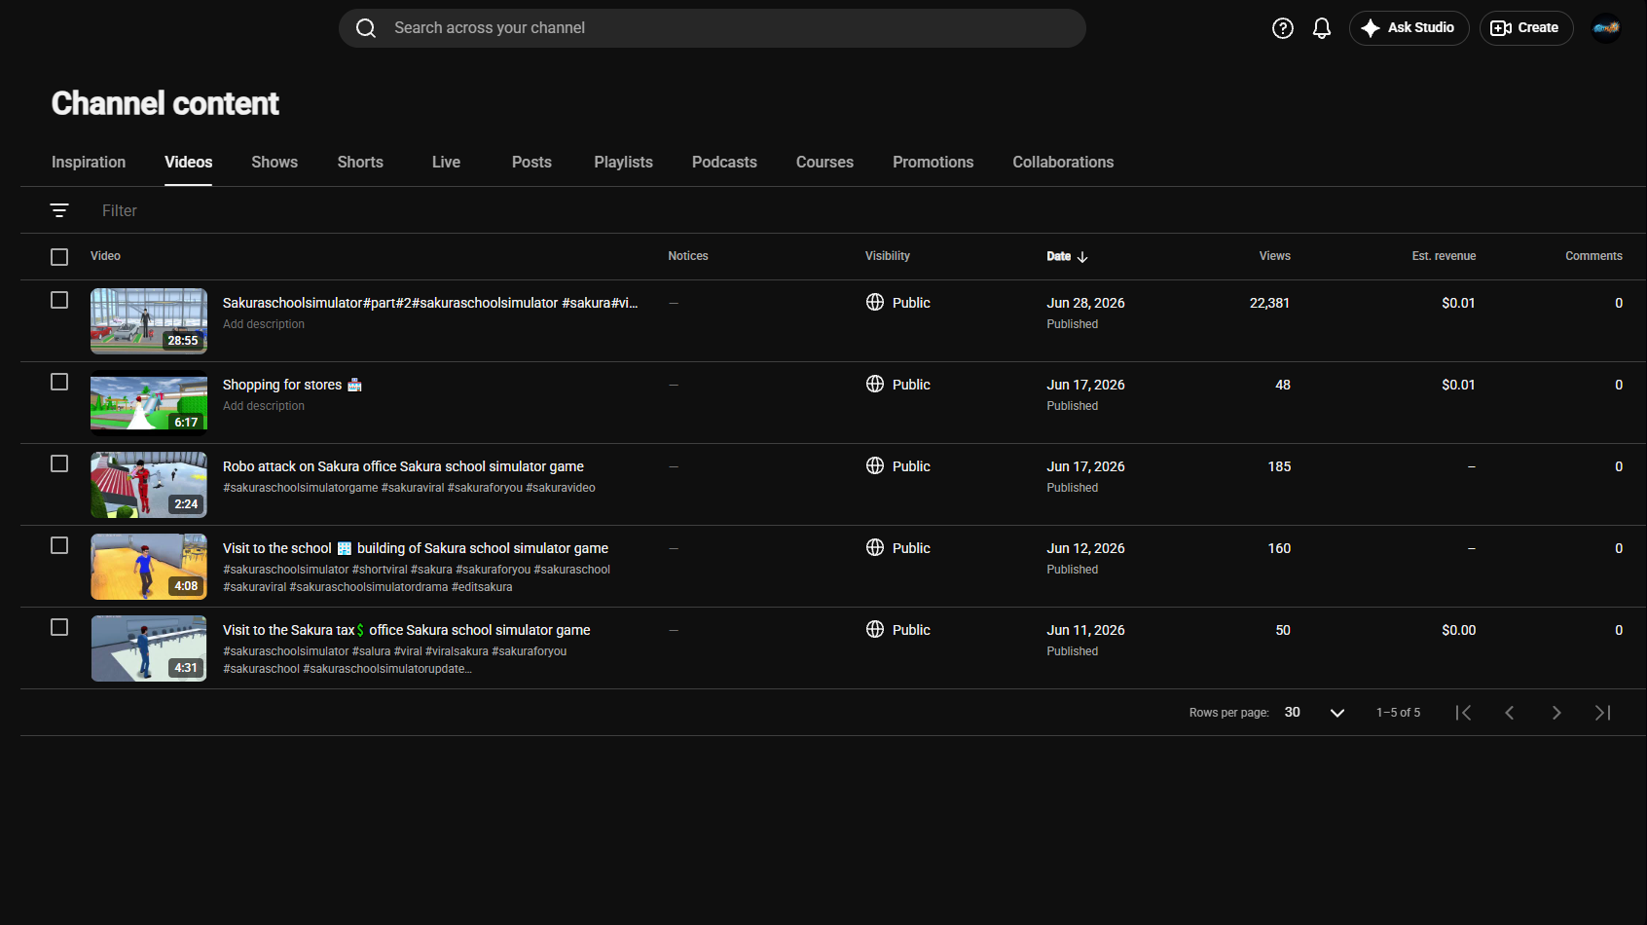Click globe icon for Robo attack video

[x=875, y=465]
